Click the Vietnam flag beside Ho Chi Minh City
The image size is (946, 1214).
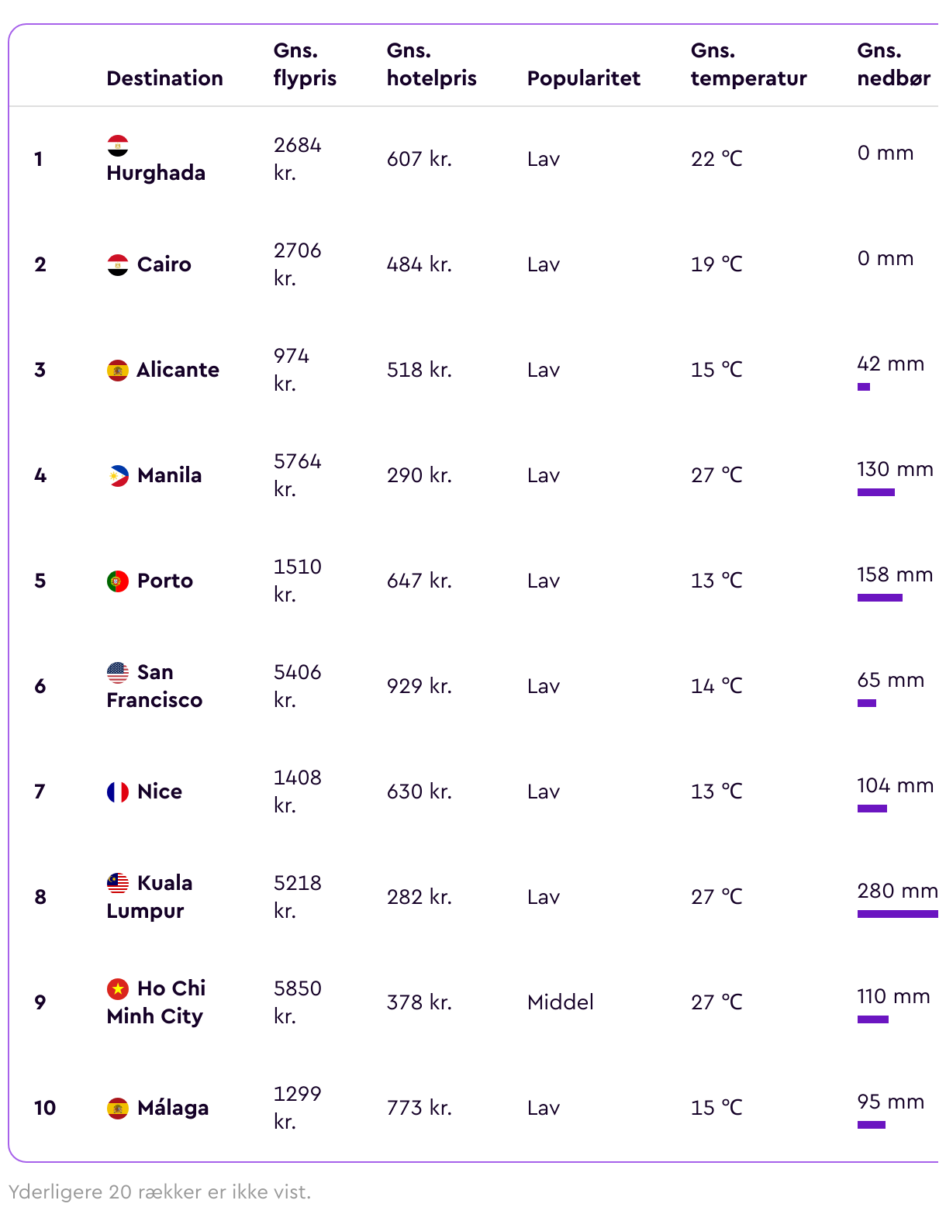[118, 988]
